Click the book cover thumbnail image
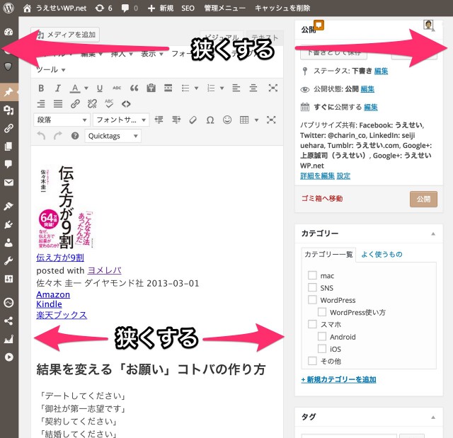Viewport: 453px width, 438px height. [66, 206]
